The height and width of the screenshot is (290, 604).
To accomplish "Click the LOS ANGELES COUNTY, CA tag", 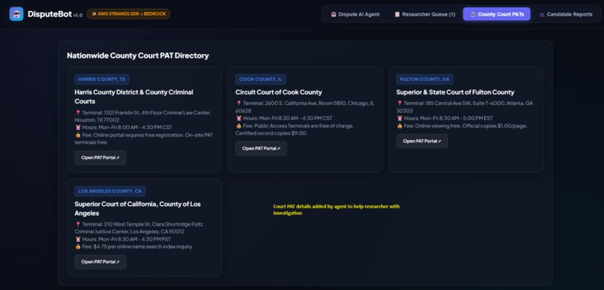I will click(109, 191).
